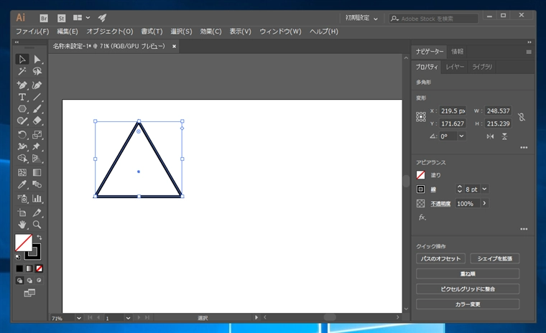Screen dimensions: 546x333
Task: Enable Draw Inside mode
Action: pyautogui.click(x=39, y=280)
